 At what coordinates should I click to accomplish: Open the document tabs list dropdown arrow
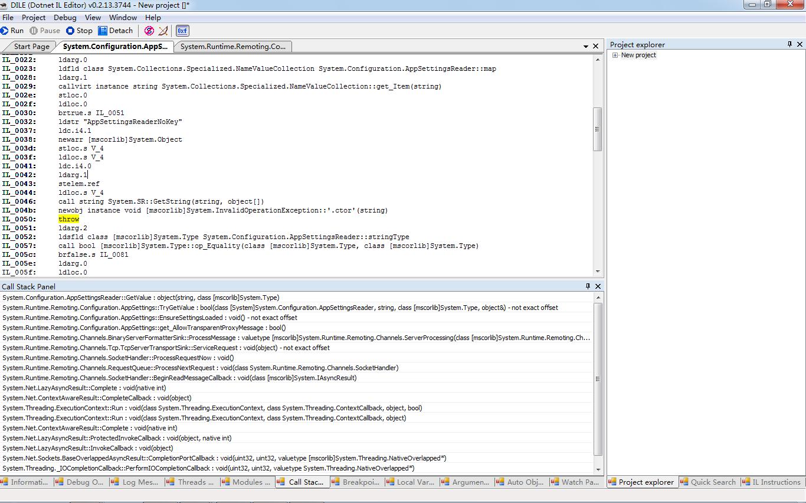[586, 46]
